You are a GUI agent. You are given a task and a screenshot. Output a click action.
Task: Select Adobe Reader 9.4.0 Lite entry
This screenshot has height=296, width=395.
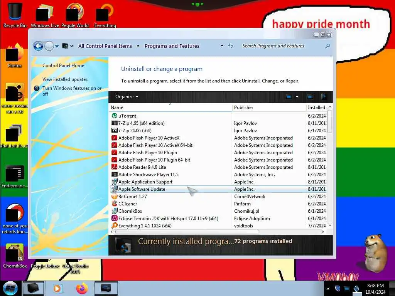[218, 167]
